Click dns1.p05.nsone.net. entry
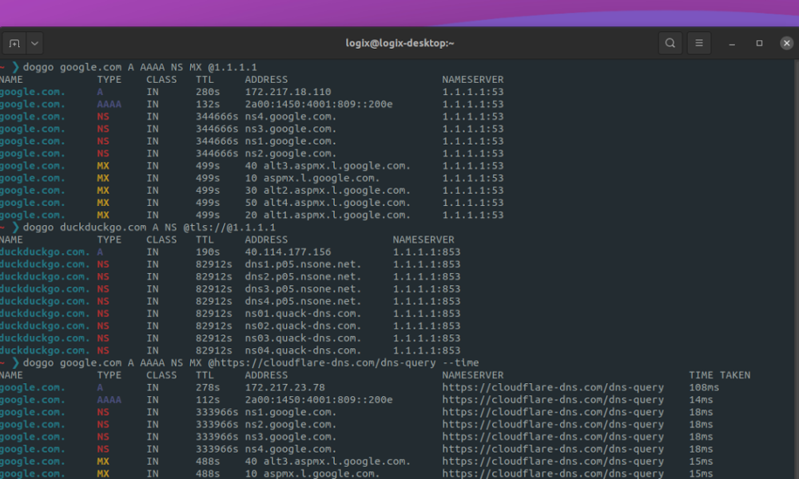The width and height of the screenshot is (799, 479). point(303,264)
